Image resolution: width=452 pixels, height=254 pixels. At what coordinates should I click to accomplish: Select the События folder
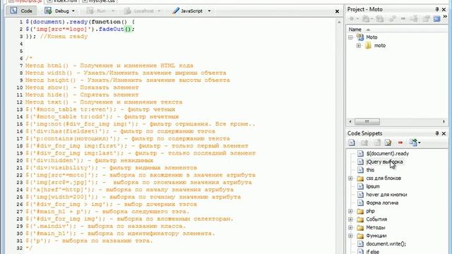pyautogui.click(x=376, y=219)
